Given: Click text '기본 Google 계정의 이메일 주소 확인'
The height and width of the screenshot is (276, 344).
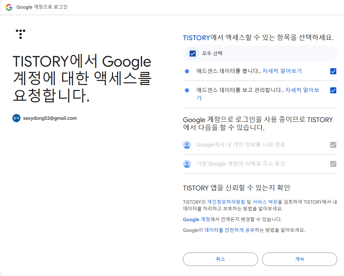Looking at the screenshot, I should click(241, 164).
